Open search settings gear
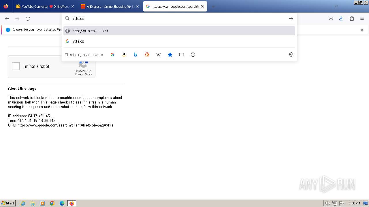This screenshot has height=207, width=369. coord(291,55)
